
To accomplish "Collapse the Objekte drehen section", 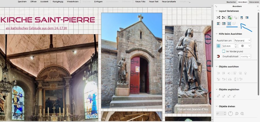I will [x=217, y=106].
